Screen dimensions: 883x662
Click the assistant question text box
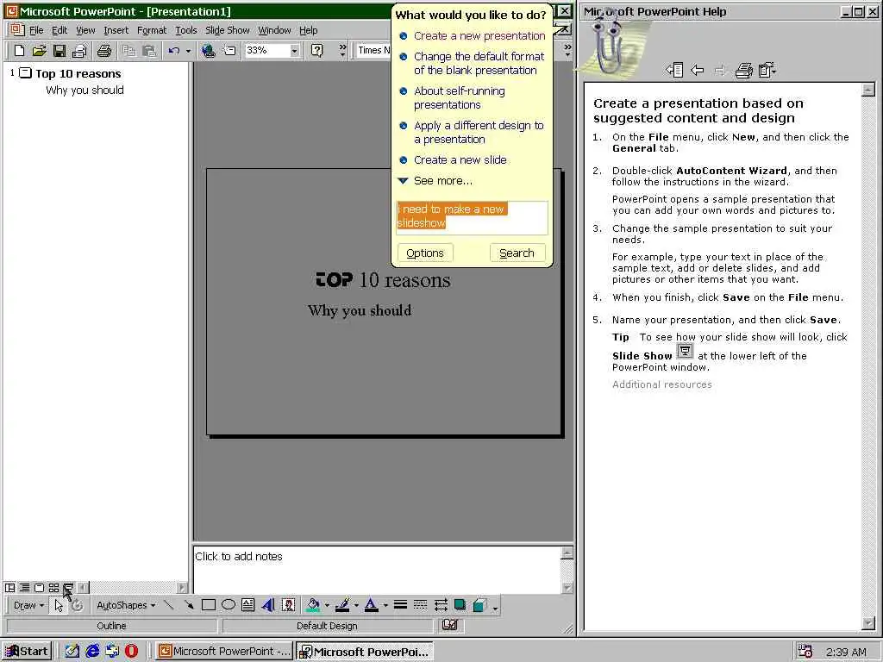pos(472,217)
